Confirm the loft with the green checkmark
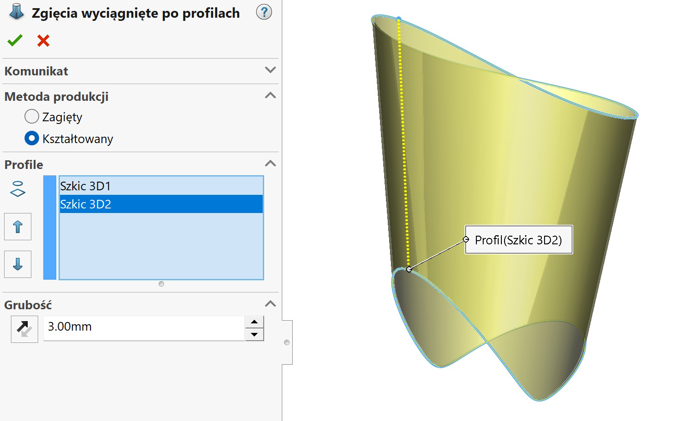This screenshot has height=421, width=680. pyautogui.click(x=15, y=41)
